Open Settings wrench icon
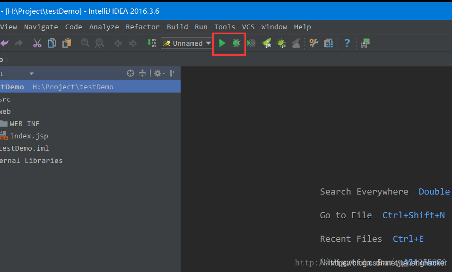452x272 pixels. coord(313,43)
